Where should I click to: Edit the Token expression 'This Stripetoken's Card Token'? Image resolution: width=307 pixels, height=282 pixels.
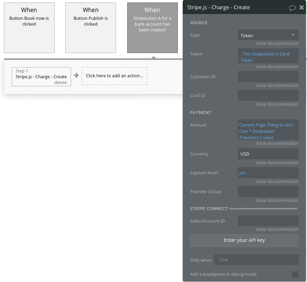pyautogui.click(x=268, y=56)
